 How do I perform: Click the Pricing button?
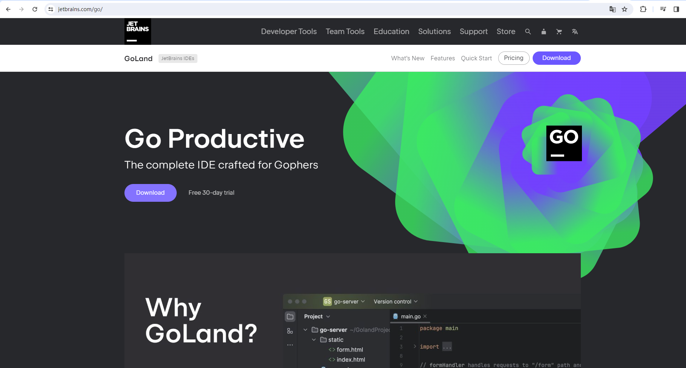coord(514,58)
